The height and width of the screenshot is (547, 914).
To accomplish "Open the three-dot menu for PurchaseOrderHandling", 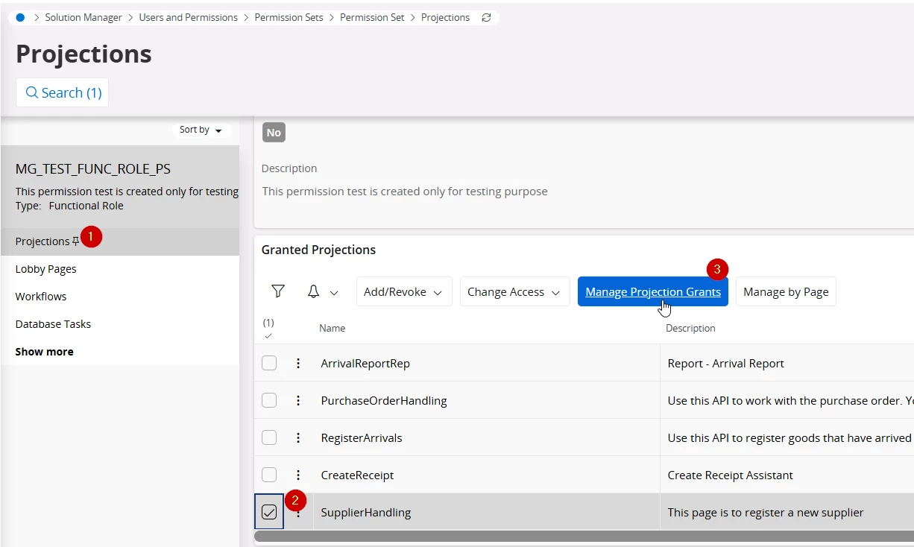I will (298, 400).
